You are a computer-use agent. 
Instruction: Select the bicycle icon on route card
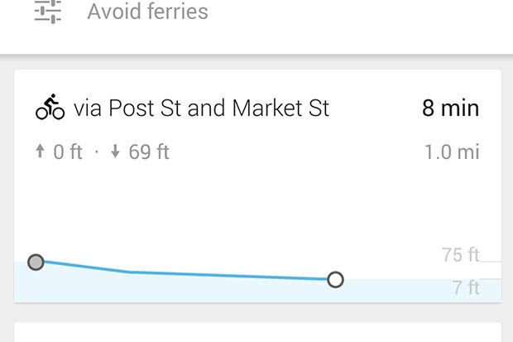50,107
